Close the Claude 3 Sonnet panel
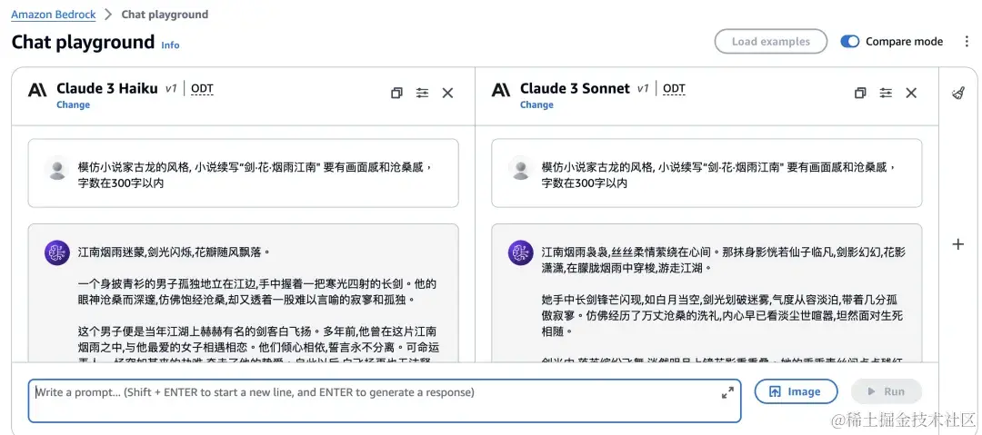 (x=911, y=93)
